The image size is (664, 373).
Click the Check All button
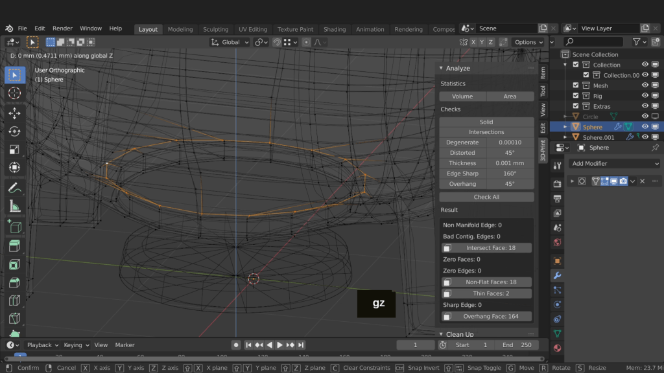486,197
